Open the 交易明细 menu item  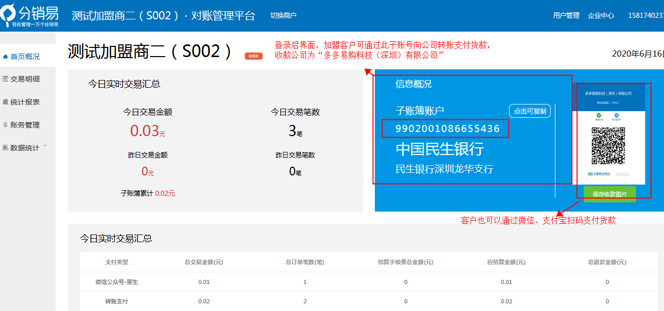pyautogui.click(x=25, y=79)
